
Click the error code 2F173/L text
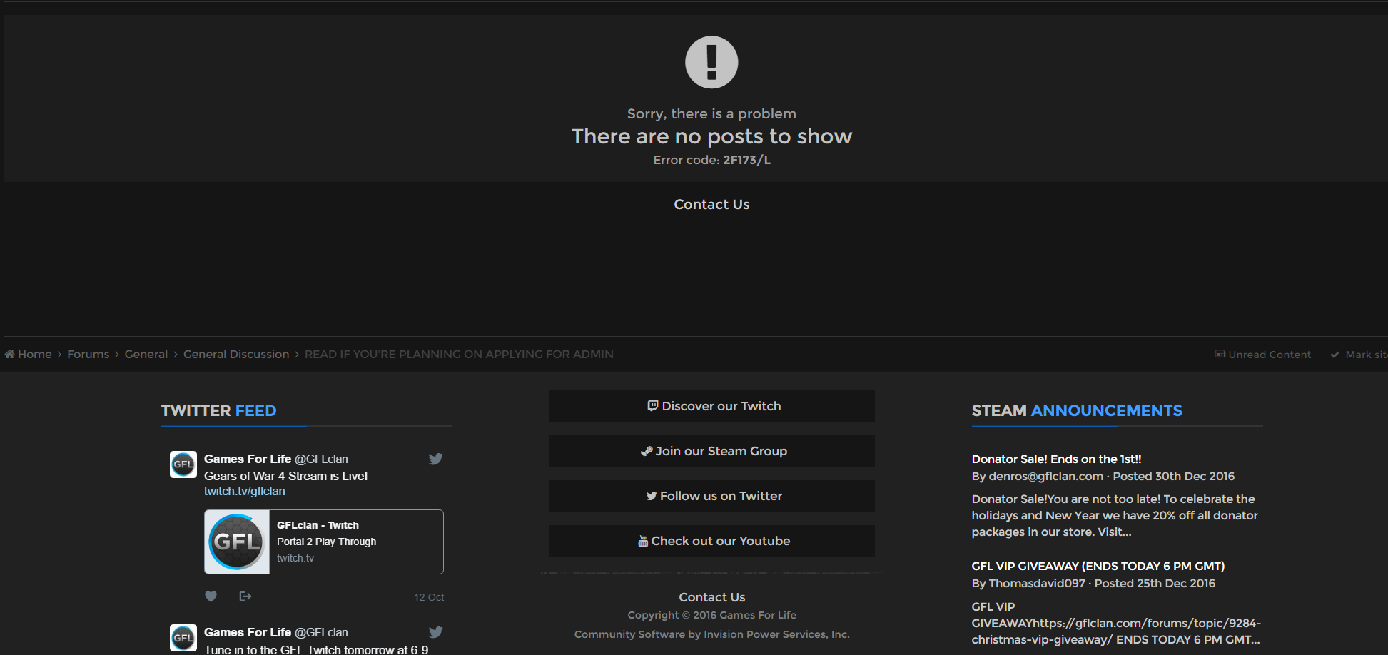pyautogui.click(x=746, y=160)
